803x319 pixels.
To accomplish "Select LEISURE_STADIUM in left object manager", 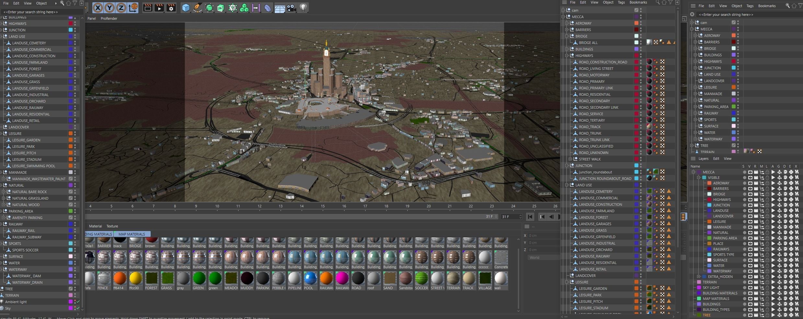I will (27, 159).
